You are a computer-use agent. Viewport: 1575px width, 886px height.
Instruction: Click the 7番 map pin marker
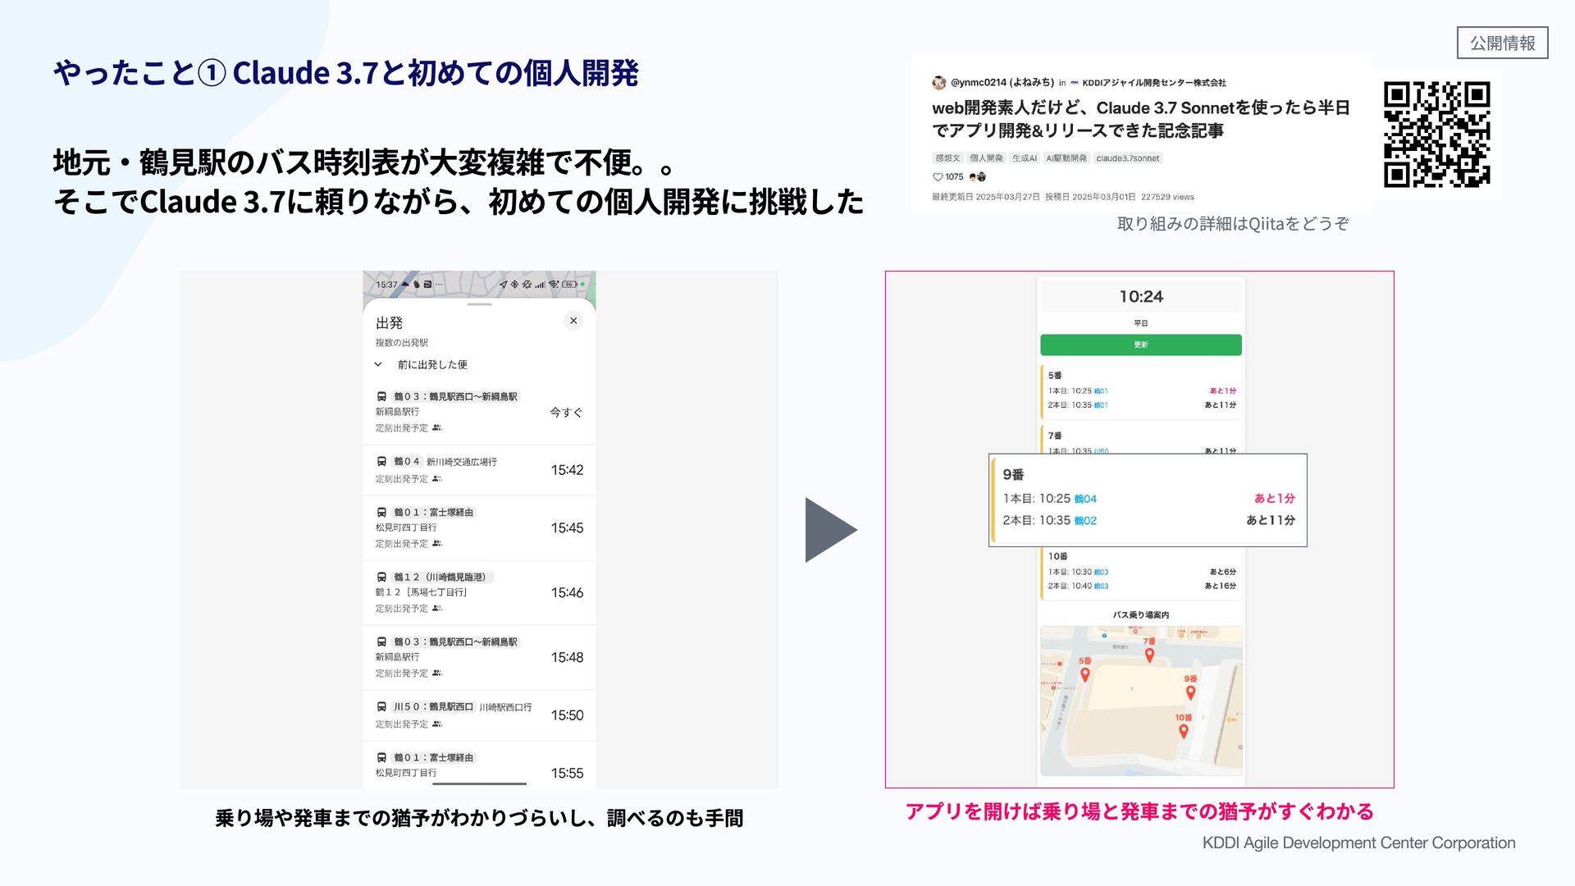point(1149,655)
